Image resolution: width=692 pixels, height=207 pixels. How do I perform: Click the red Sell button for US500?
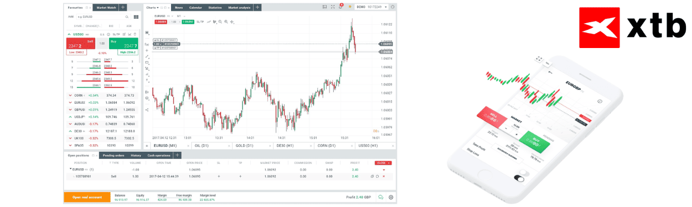tap(81, 44)
